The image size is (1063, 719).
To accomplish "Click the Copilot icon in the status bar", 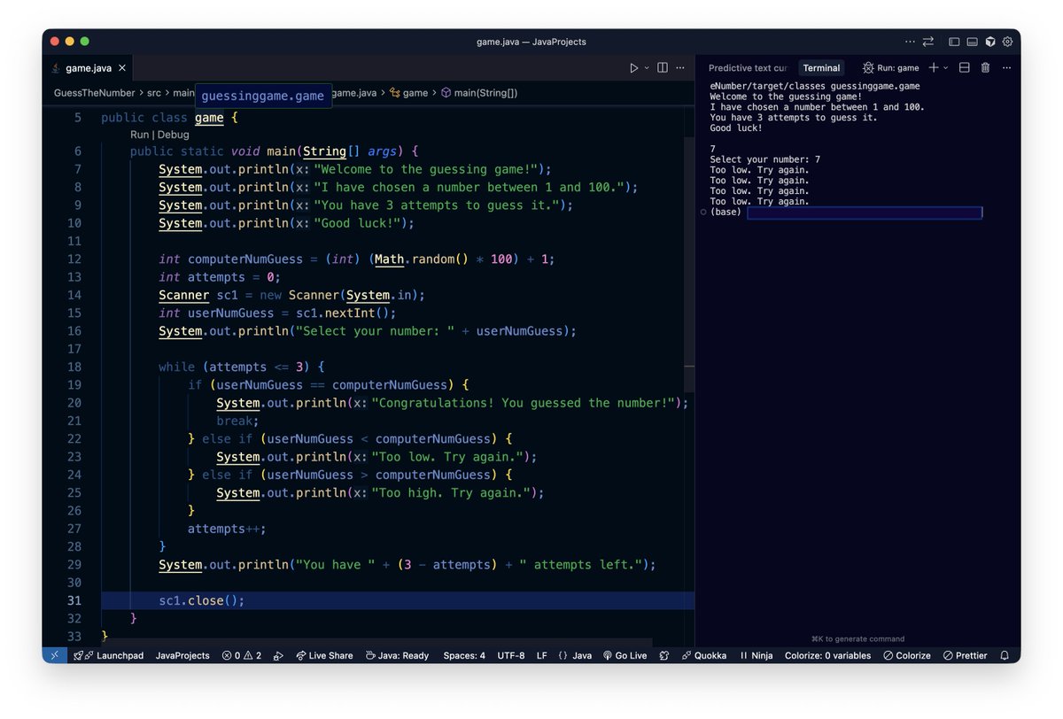I will (664, 655).
